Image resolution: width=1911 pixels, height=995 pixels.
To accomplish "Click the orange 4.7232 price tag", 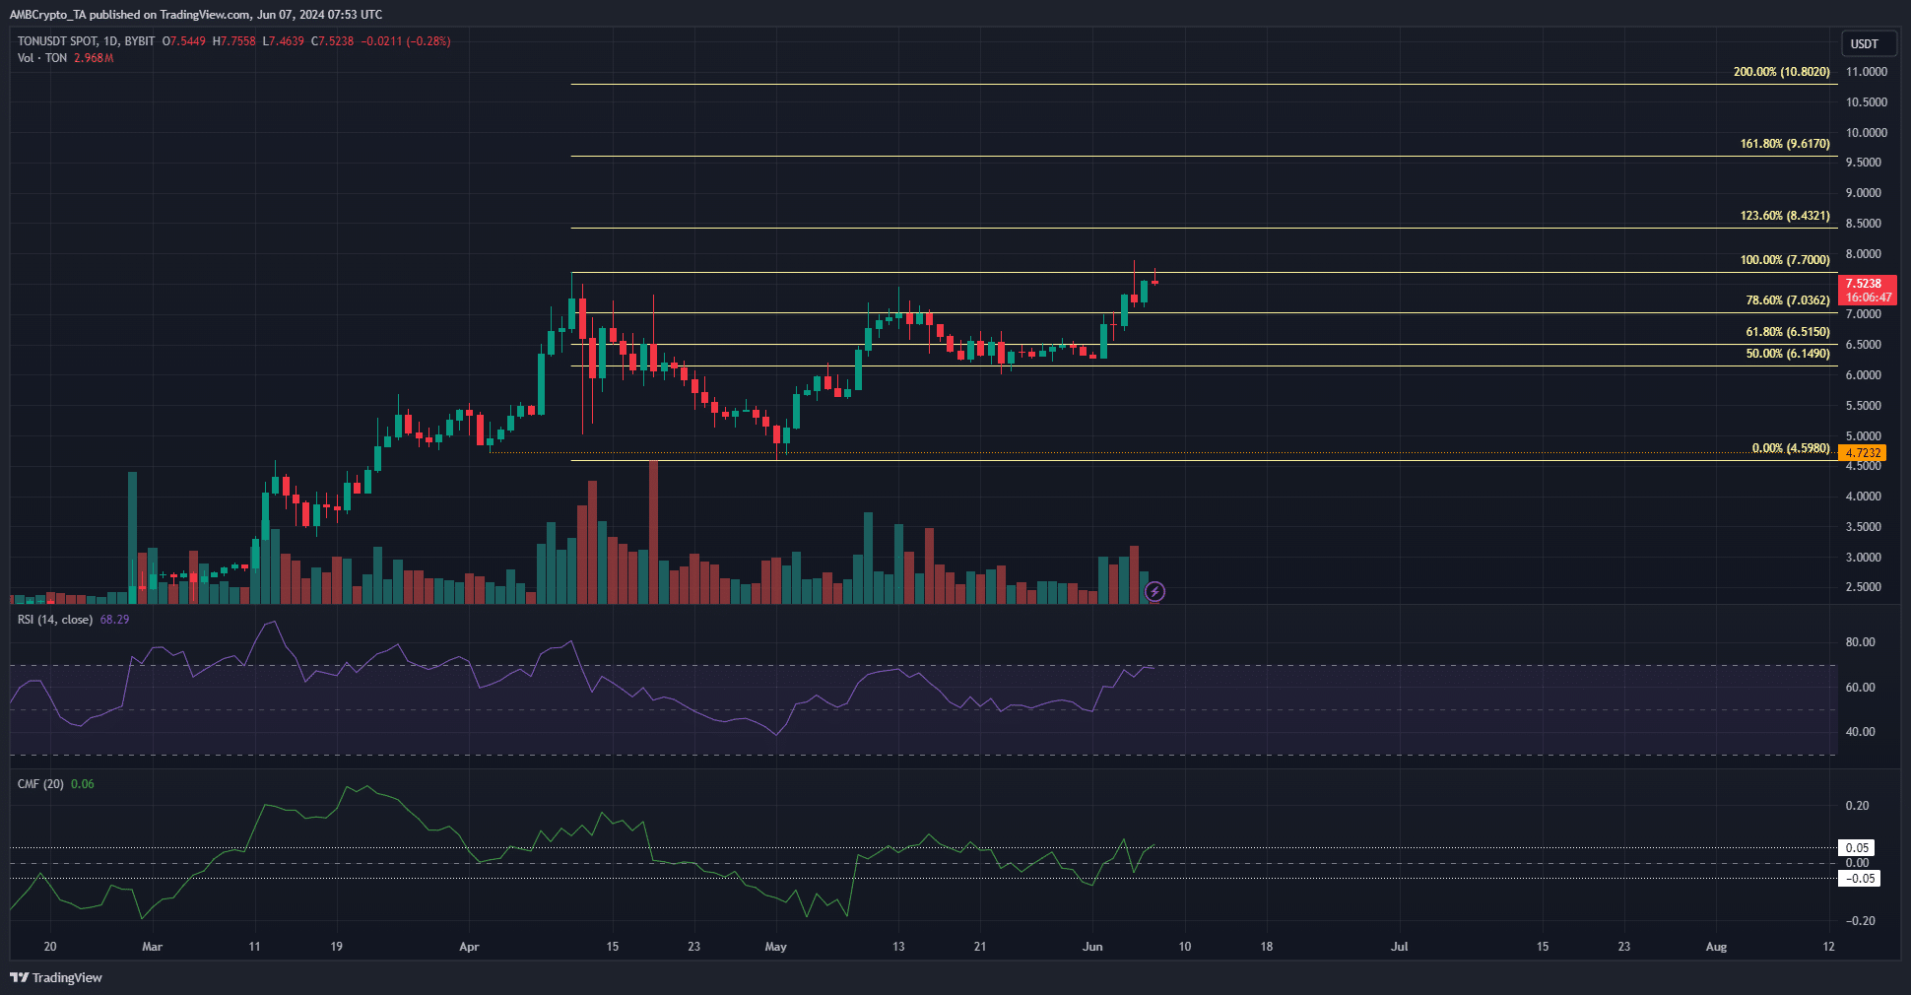I will tap(1862, 453).
